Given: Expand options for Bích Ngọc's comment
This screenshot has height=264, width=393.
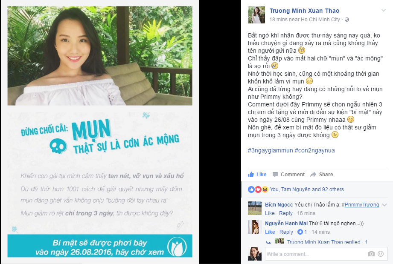Looking at the screenshot, I should click(384, 205).
